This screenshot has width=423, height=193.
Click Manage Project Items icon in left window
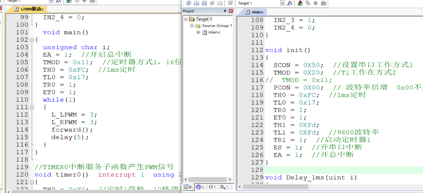(69, 1)
